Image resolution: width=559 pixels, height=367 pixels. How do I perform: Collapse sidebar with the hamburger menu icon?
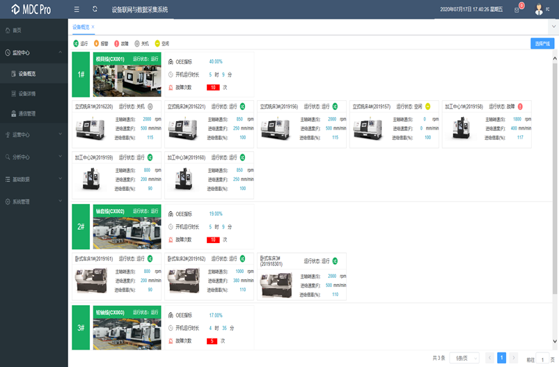pyautogui.click(x=77, y=10)
